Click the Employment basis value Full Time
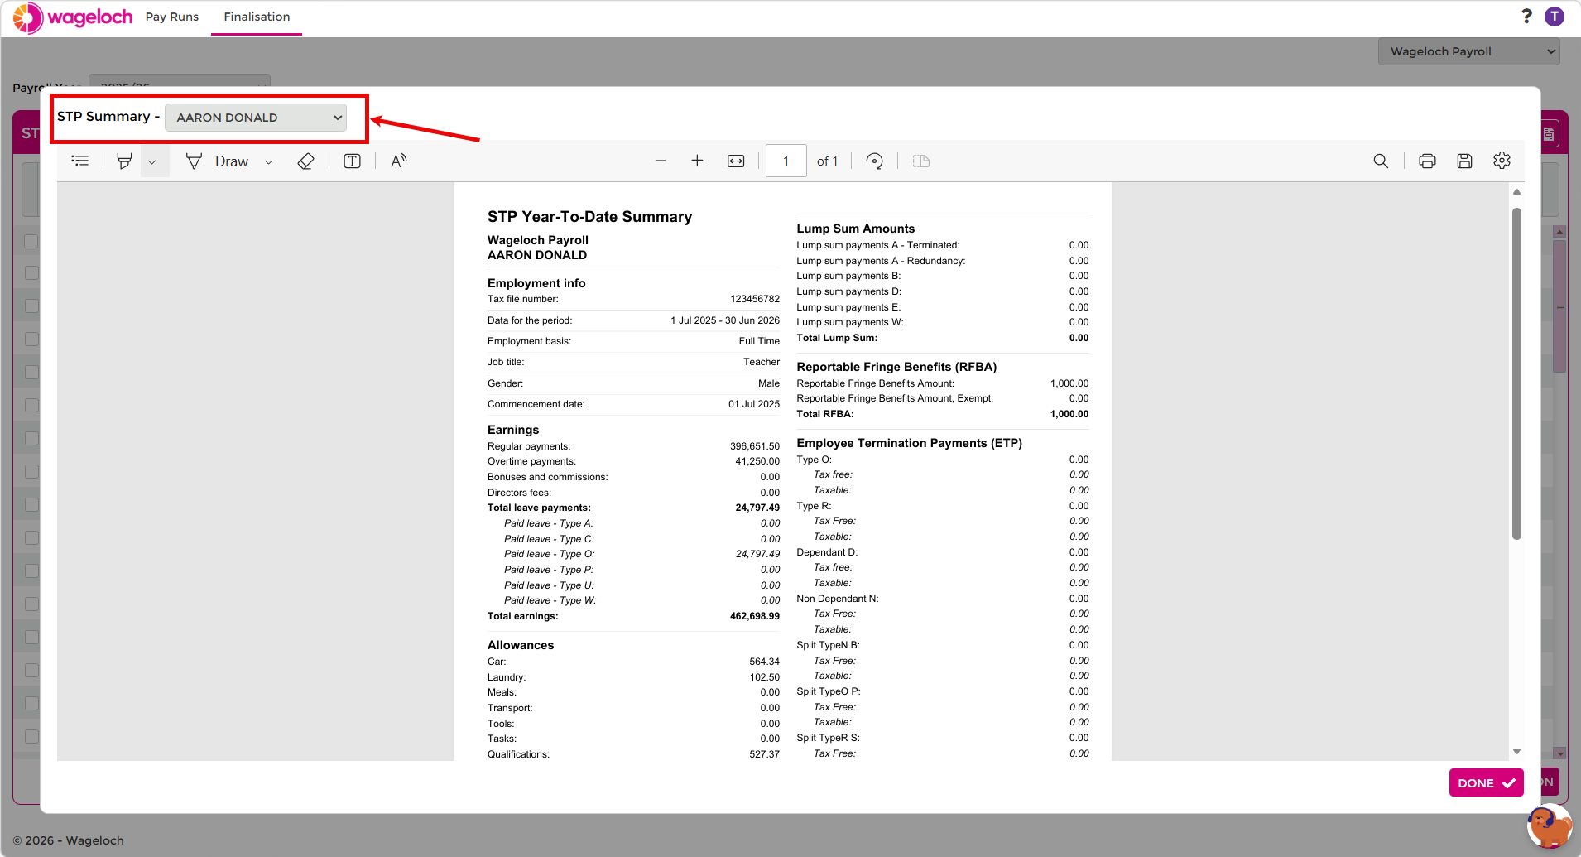Image resolution: width=1581 pixels, height=857 pixels. 759,341
